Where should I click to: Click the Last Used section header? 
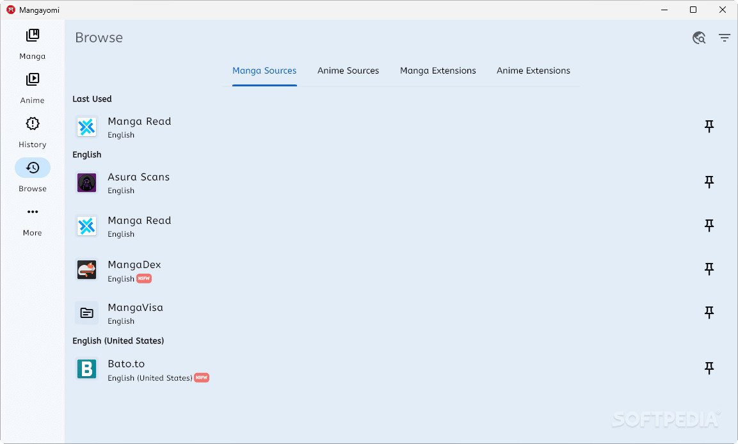92,99
